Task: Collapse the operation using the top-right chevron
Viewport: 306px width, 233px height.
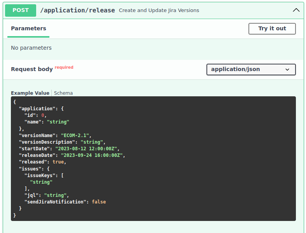Action: tap(296, 10)
